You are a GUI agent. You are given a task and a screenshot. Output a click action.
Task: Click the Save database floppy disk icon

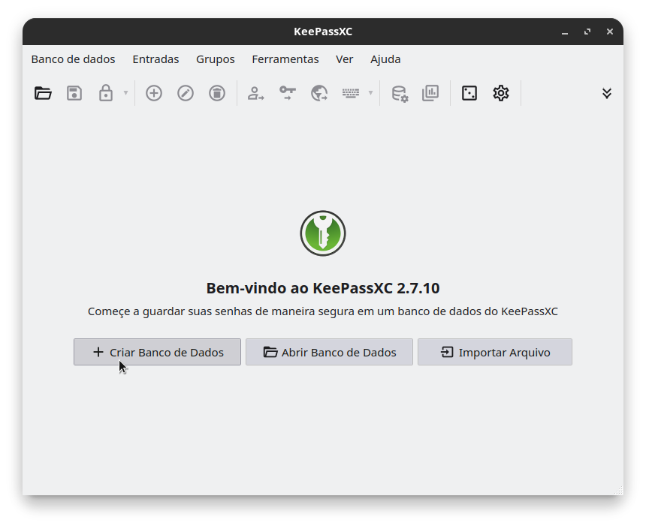(74, 94)
